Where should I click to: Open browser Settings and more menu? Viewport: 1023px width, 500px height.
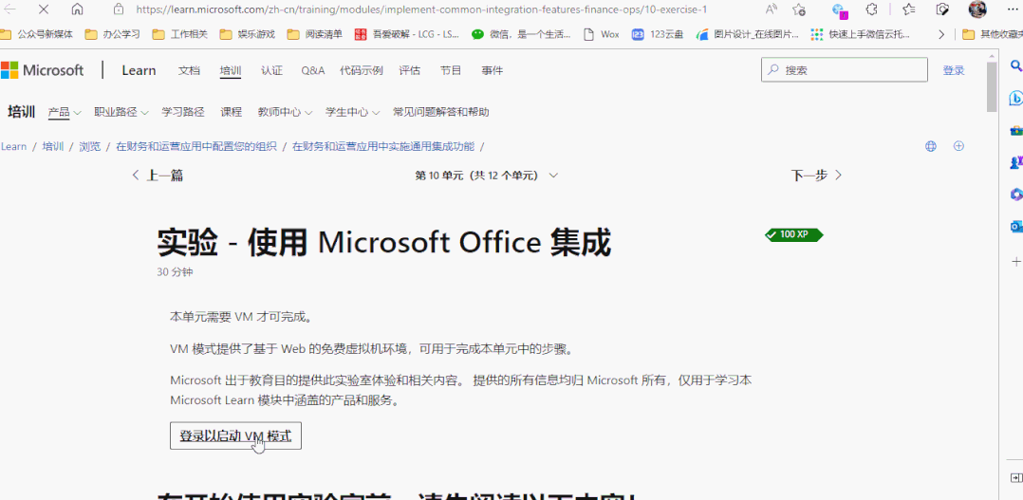pyautogui.click(x=1012, y=9)
